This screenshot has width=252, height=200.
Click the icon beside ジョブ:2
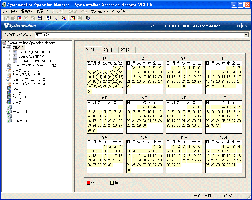[9, 97]
